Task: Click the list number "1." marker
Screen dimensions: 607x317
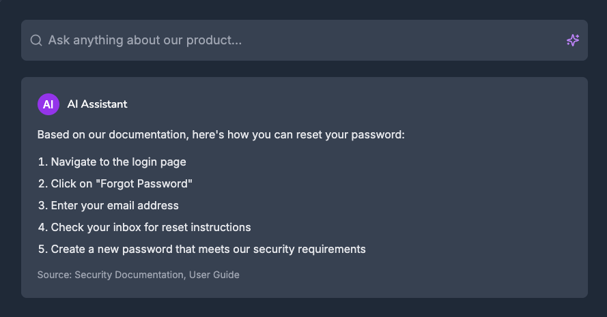Action: [x=42, y=162]
